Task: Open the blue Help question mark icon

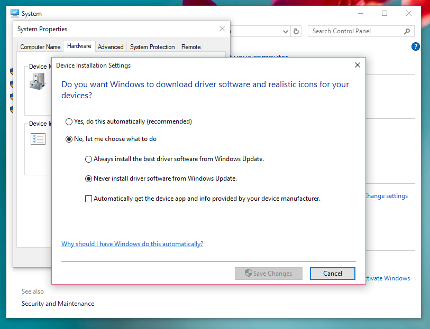Action: click(416, 46)
